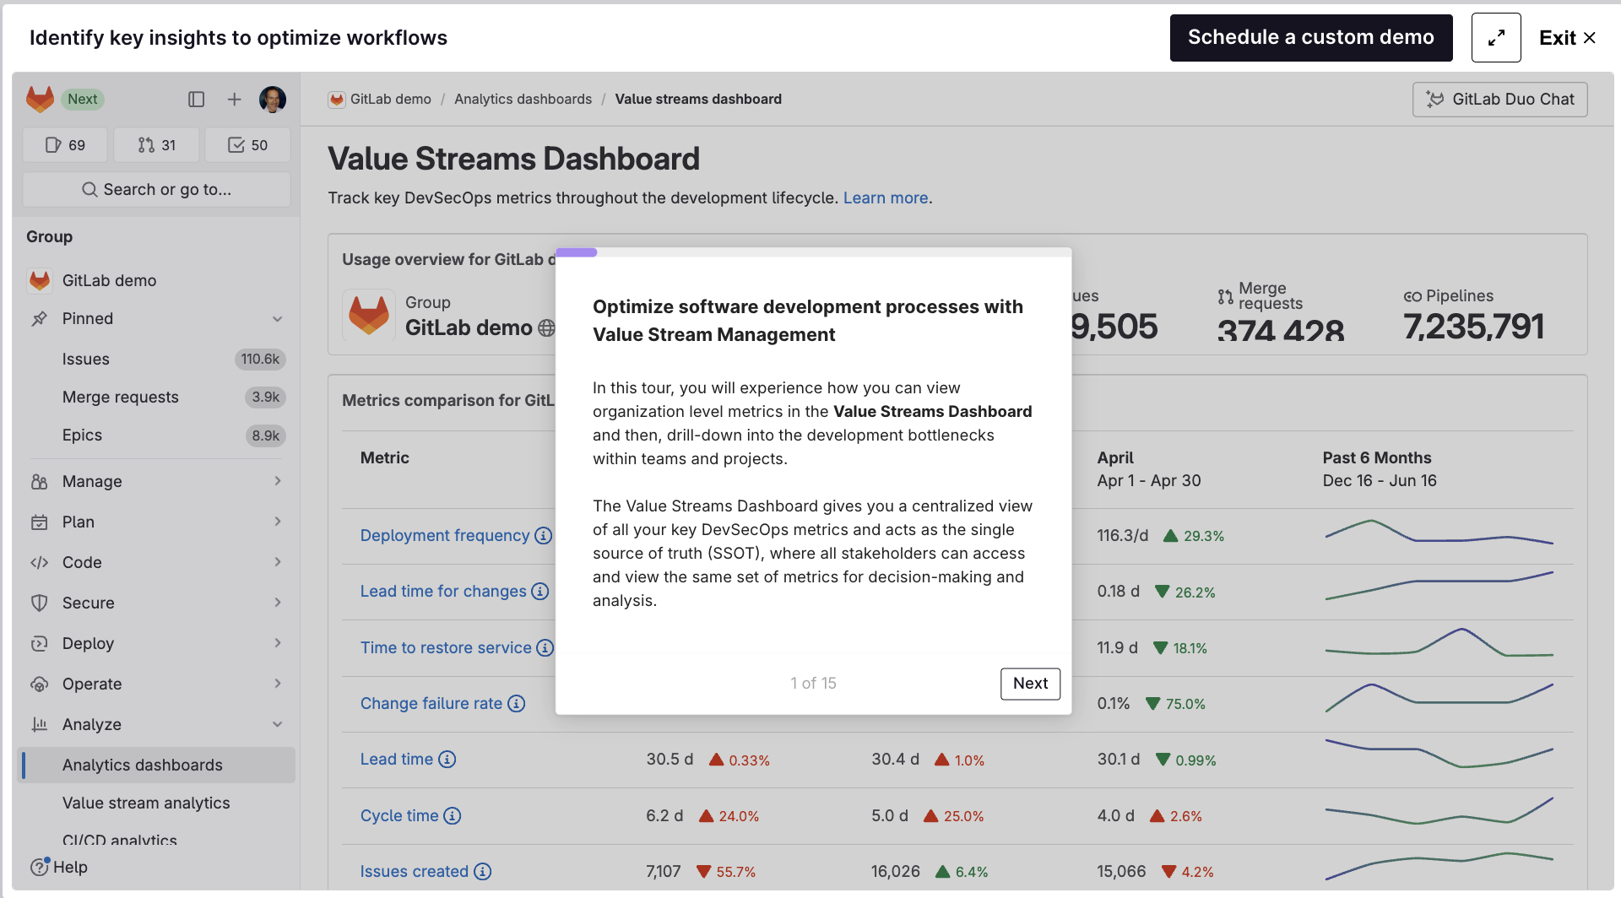The image size is (1621, 898).
Task: Open Lead time metric link
Action: coord(396,759)
